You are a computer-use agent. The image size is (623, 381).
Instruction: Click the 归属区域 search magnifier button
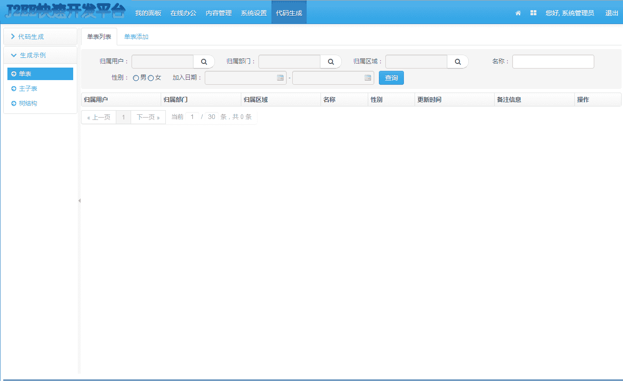pyautogui.click(x=458, y=62)
